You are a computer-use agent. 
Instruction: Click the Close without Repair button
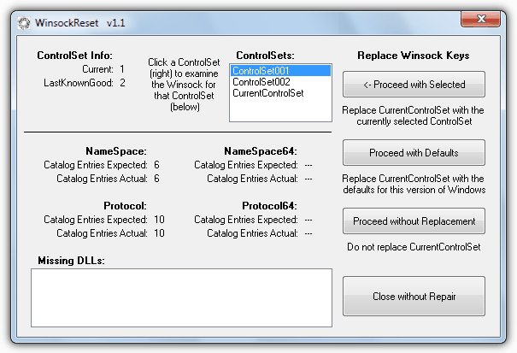pyautogui.click(x=414, y=297)
